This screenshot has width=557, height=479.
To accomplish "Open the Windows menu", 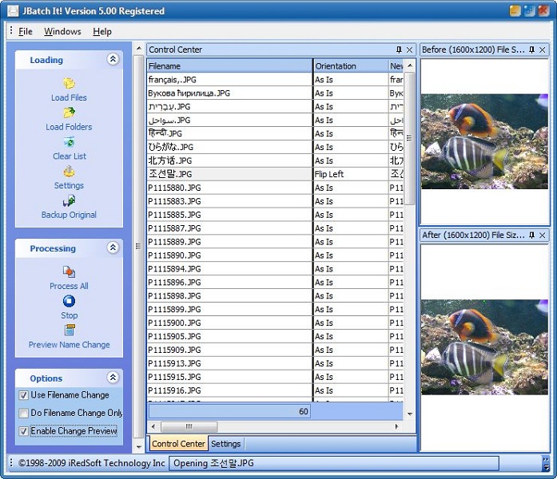I will tap(62, 32).
